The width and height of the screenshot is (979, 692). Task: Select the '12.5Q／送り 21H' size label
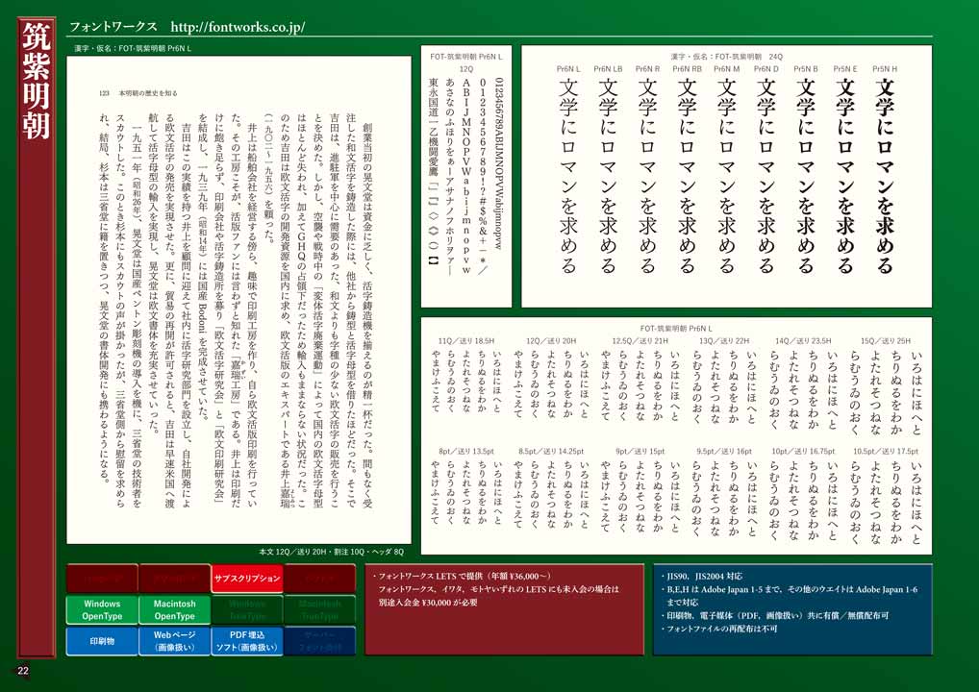(x=640, y=341)
